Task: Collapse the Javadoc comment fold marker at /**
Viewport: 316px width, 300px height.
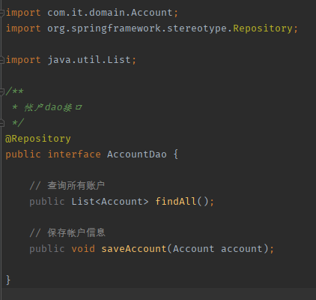Action: pos(2,91)
